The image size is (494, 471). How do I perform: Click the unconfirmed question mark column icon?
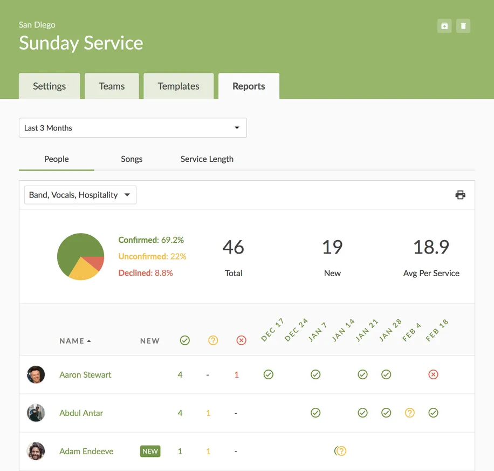pos(213,340)
